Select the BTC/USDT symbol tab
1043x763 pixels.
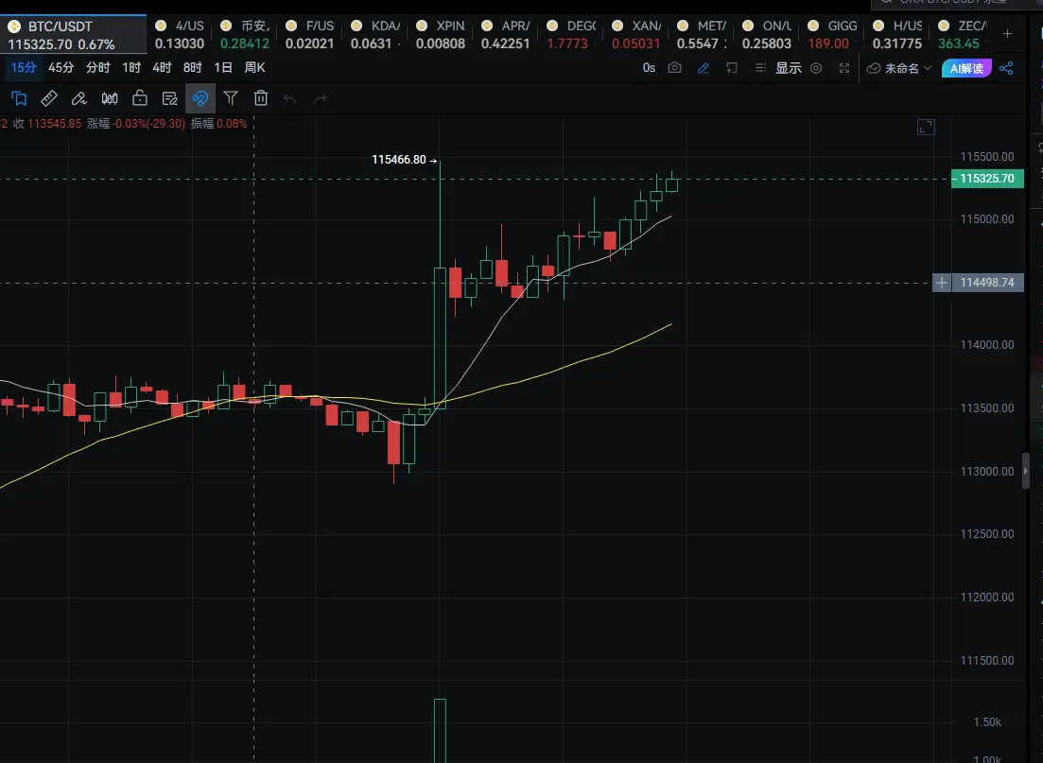tap(73, 35)
